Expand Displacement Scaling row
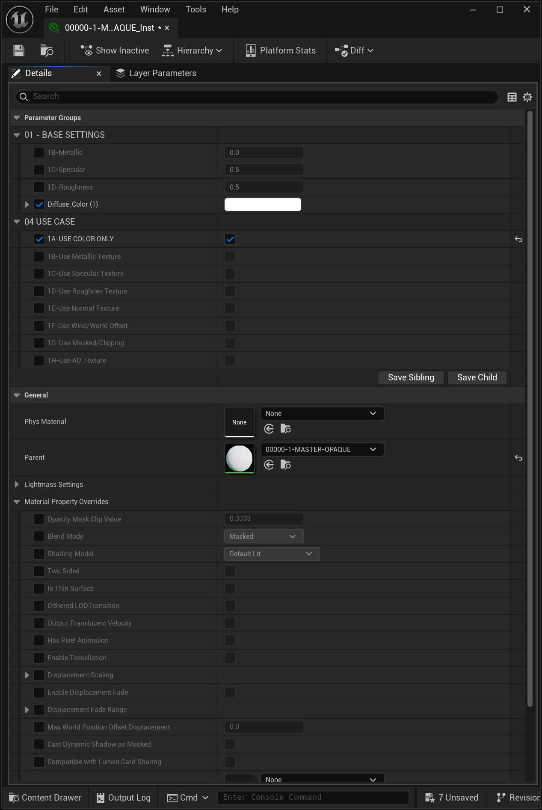 coord(27,675)
